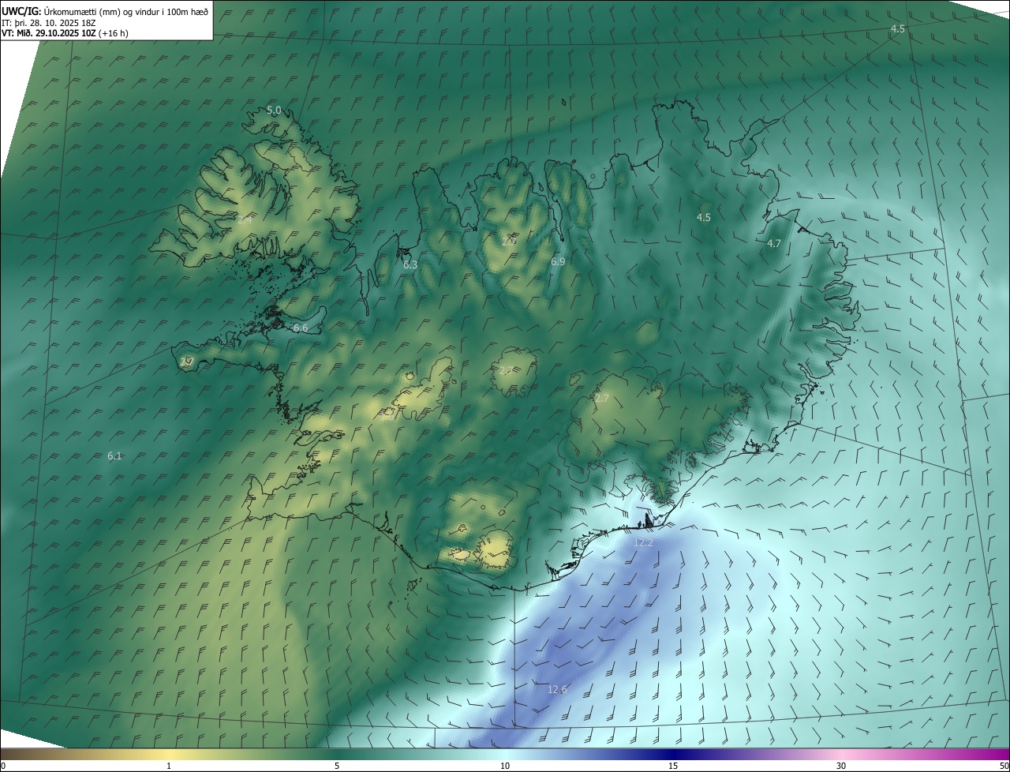Click the legend tick label 30

tap(841, 766)
